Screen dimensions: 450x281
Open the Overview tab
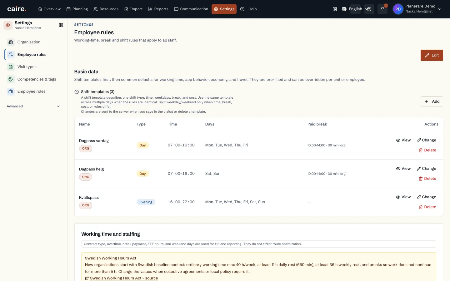point(49,9)
